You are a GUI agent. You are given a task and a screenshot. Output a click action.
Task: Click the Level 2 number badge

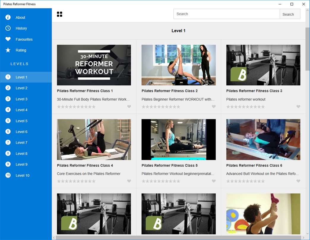point(8,88)
